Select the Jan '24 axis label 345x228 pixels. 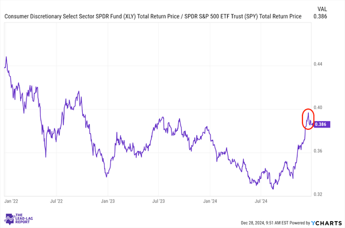[x=210, y=201]
